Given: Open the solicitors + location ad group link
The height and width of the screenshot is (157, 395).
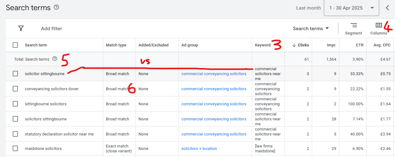Looking at the screenshot, I should pyautogui.click(x=199, y=148).
